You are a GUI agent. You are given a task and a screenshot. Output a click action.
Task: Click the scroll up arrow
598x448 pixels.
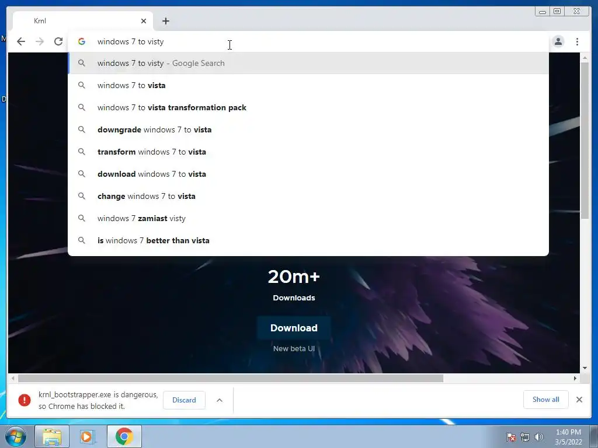click(x=585, y=58)
